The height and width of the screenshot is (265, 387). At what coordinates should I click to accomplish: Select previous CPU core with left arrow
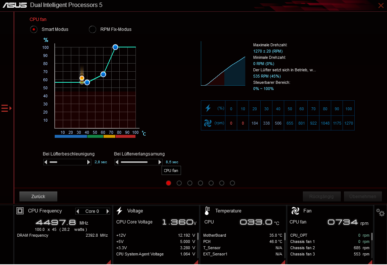[x=78, y=211]
